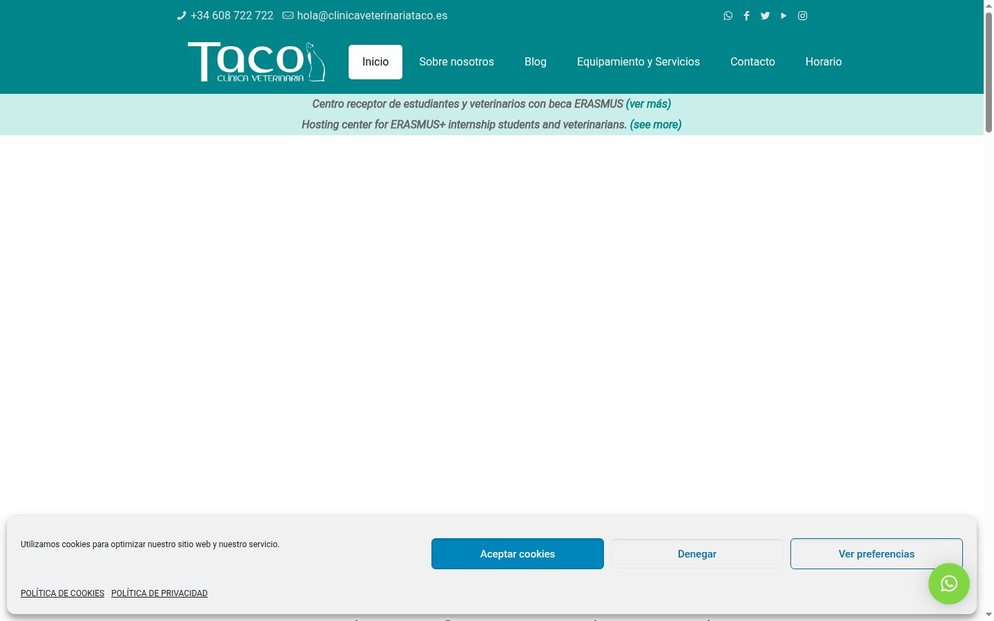Navigate to the Contacto page
The height and width of the screenshot is (621, 994).
pyautogui.click(x=752, y=62)
